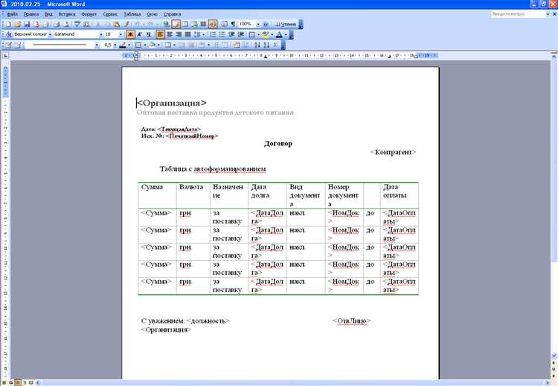Toggle show/hide paragraph marks

coord(233,25)
